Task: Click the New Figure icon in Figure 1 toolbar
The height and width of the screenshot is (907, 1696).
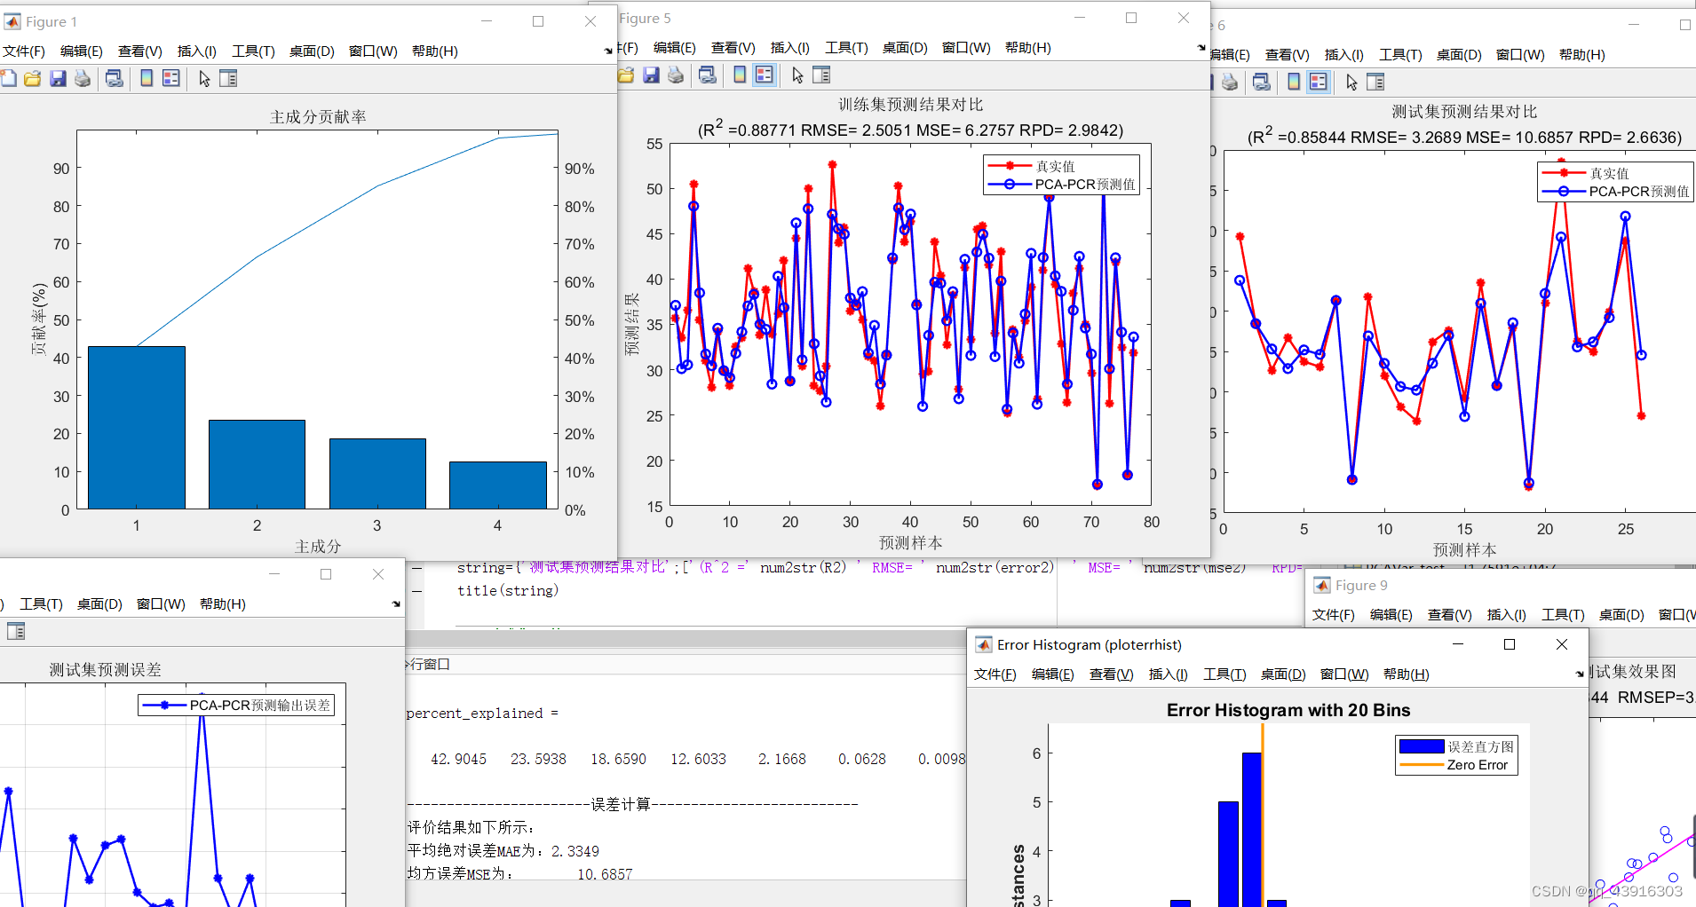Action: tap(9, 78)
